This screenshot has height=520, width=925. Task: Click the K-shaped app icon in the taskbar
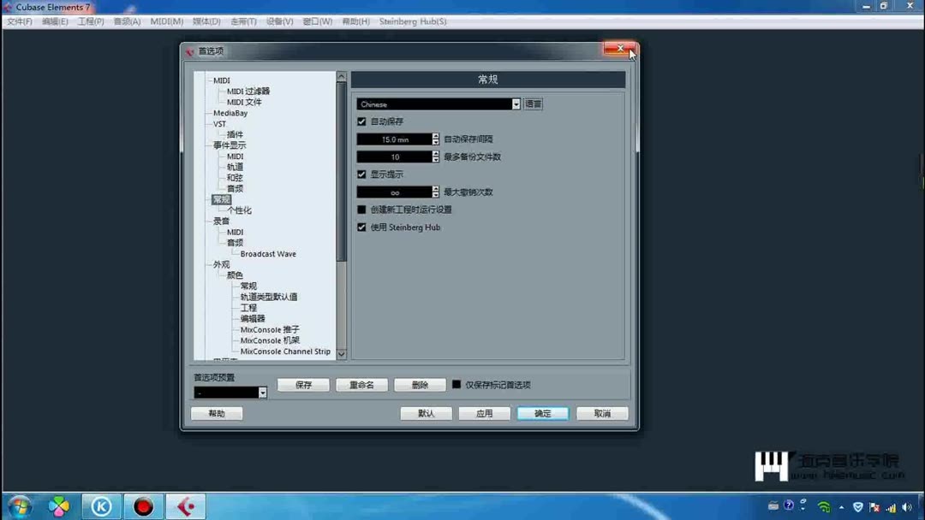click(101, 505)
